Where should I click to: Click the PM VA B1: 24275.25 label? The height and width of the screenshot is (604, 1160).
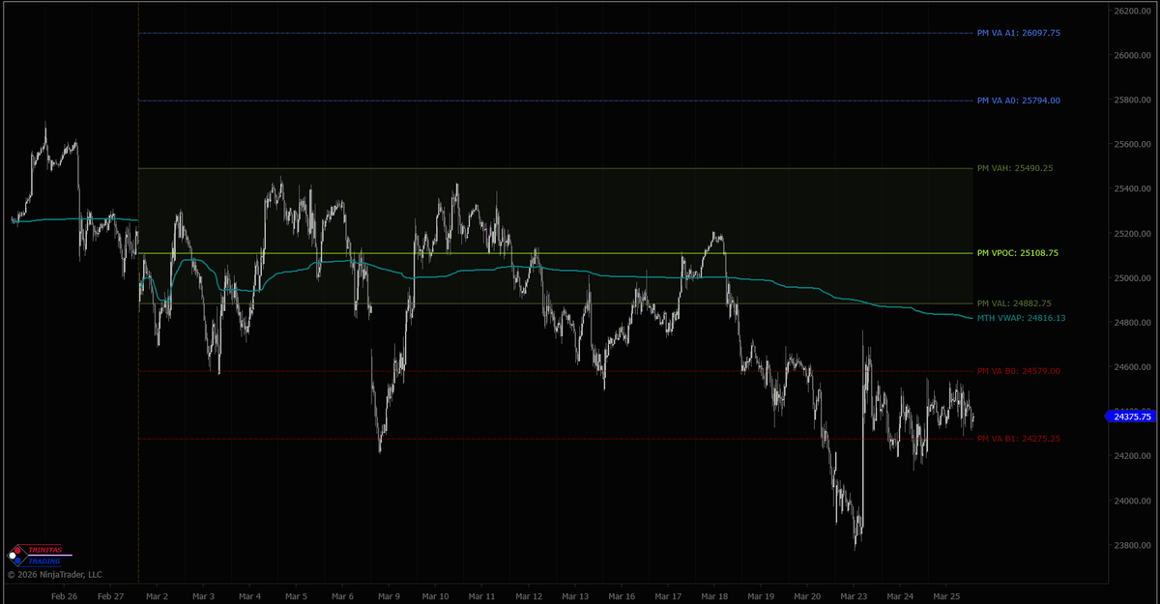1019,439
